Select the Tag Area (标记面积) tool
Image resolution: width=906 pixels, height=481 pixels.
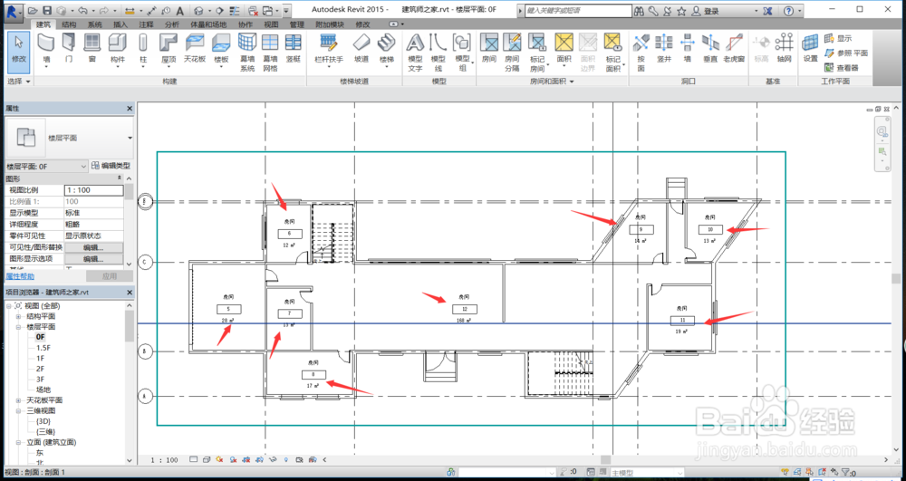(613, 52)
